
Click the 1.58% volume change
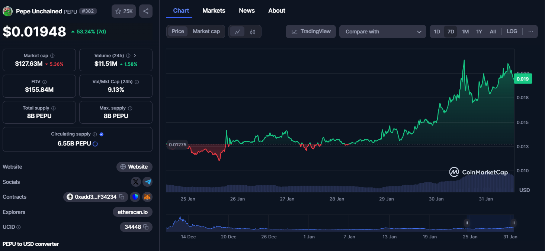[x=128, y=64]
